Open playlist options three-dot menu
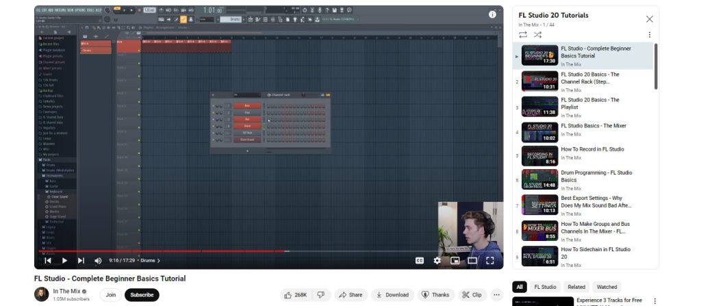Screen dimensions: 701x306 tap(649, 35)
